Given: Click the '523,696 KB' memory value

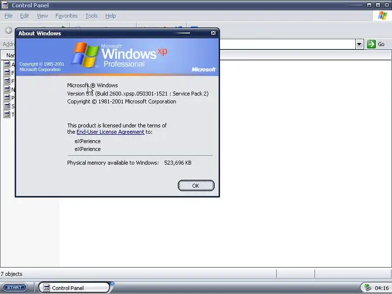Looking at the screenshot, I should [178, 163].
